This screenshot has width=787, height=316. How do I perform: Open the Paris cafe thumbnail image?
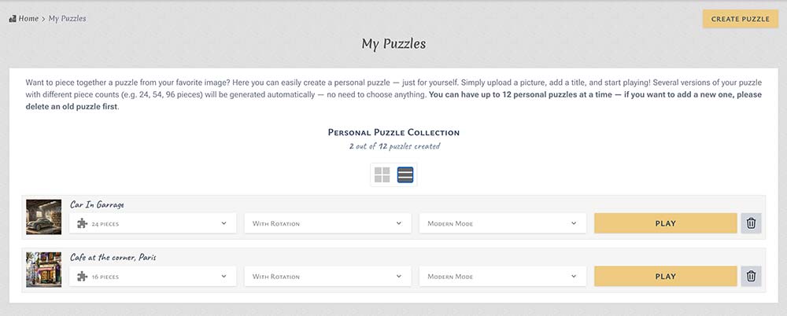pos(44,269)
